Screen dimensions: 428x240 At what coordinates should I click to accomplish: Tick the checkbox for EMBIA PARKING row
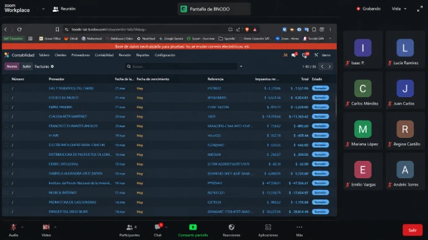tap(6, 107)
